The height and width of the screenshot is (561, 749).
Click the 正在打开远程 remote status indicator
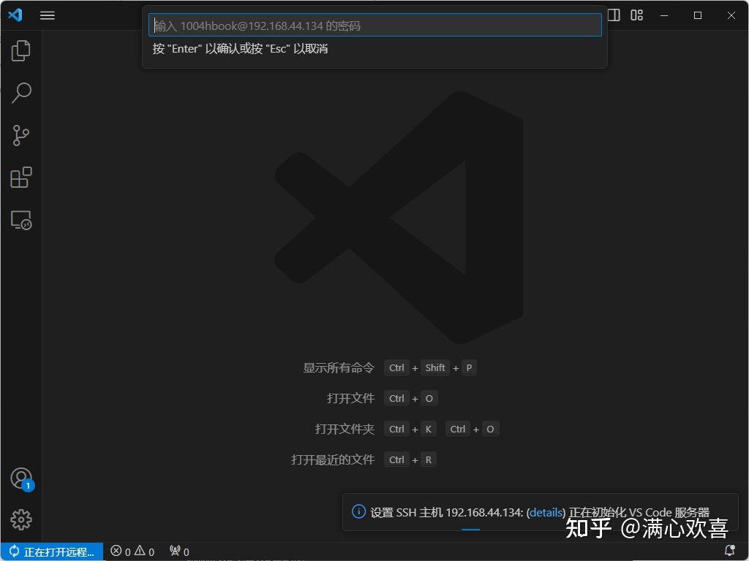click(x=51, y=552)
